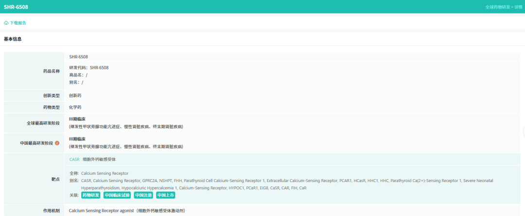Click the 中国临床试验 related tag
The image size is (525, 216).
click(x=117, y=195)
